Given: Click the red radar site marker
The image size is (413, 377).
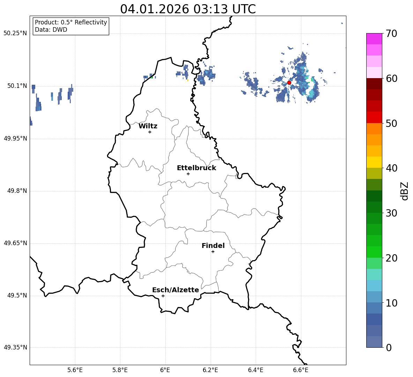Looking at the screenshot, I should pos(289,83).
